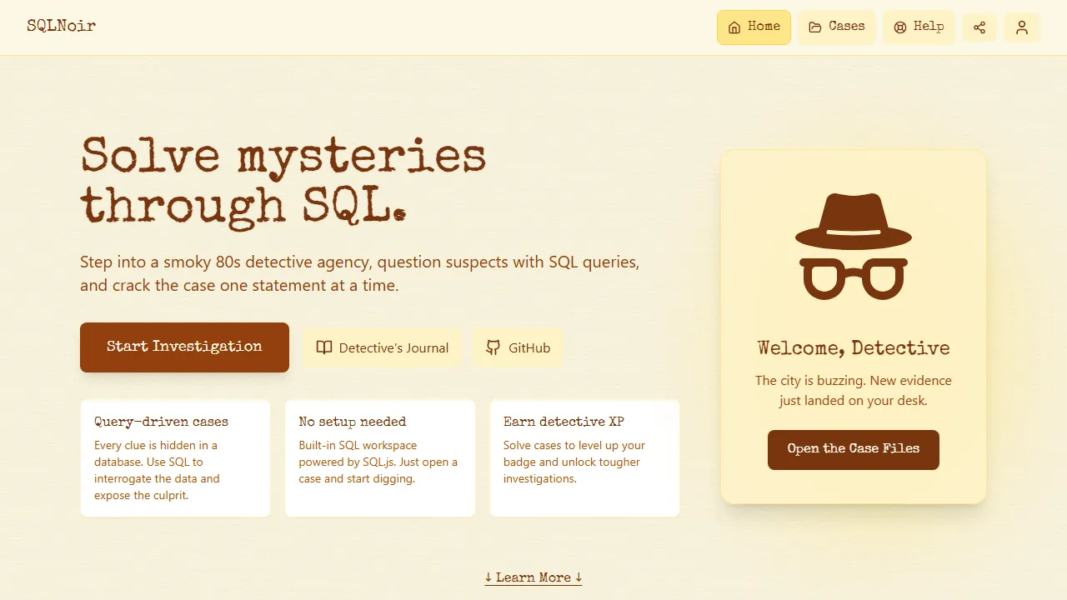
Task: Follow the Learn More link
Action: [x=533, y=577]
